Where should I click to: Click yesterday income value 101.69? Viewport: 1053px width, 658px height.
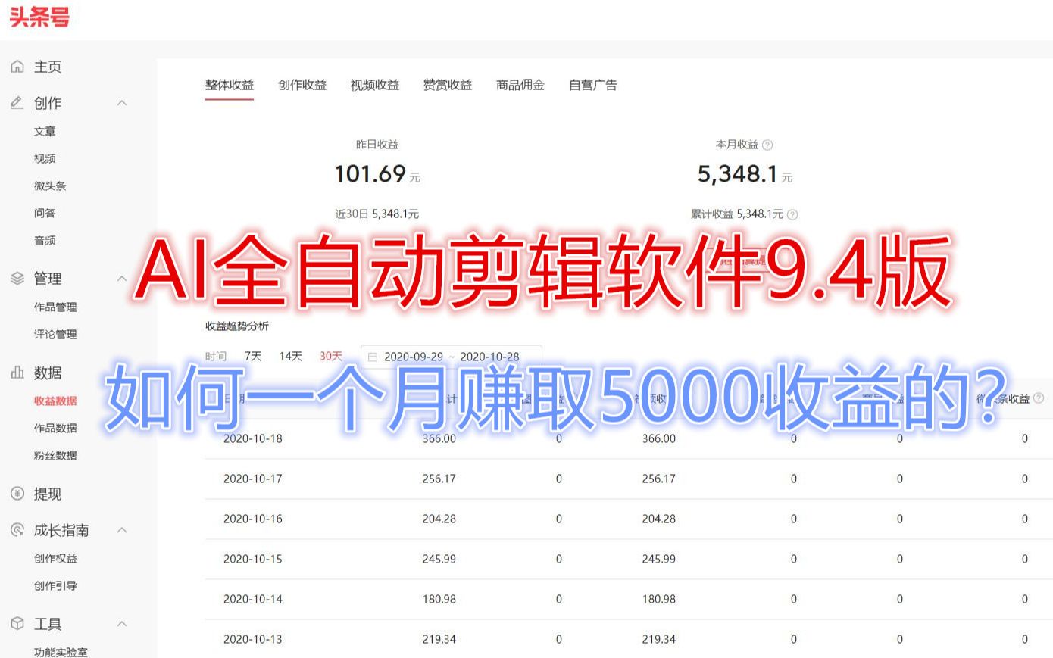point(370,174)
